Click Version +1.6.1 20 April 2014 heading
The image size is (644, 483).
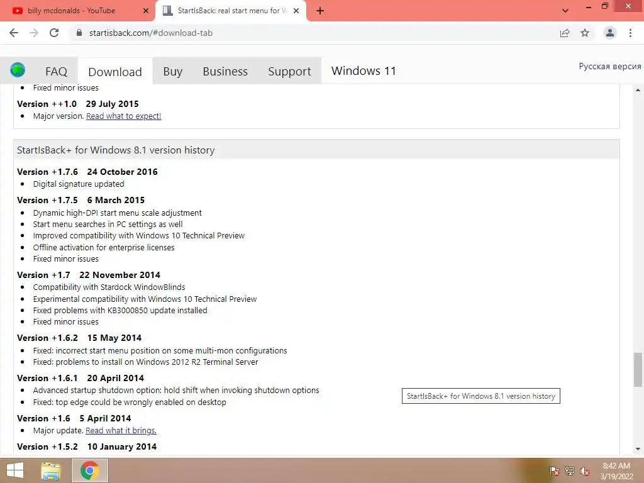pos(80,378)
